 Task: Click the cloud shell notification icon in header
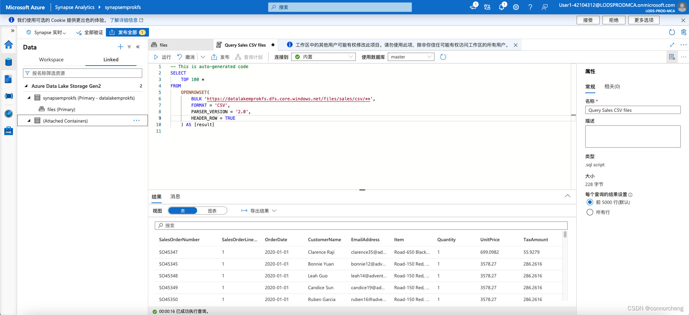click(473, 7)
